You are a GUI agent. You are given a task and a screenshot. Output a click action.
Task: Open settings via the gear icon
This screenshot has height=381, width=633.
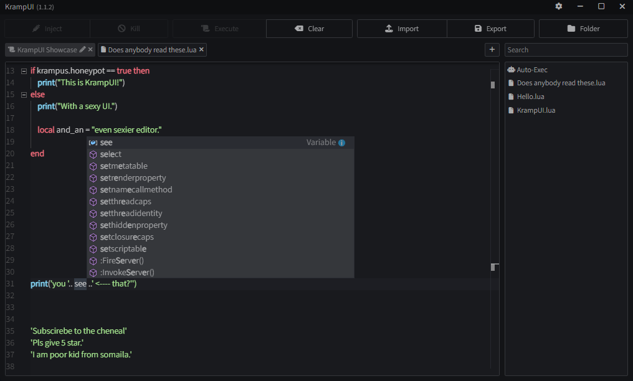click(x=559, y=6)
